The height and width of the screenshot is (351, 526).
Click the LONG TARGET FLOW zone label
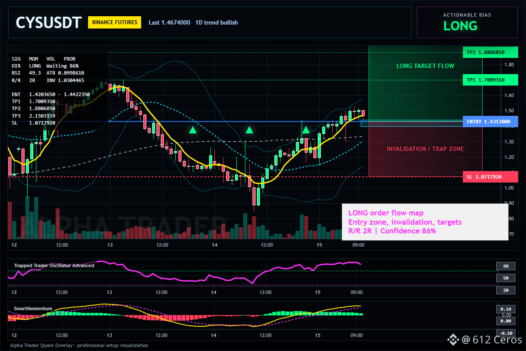pyautogui.click(x=425, y=66)
